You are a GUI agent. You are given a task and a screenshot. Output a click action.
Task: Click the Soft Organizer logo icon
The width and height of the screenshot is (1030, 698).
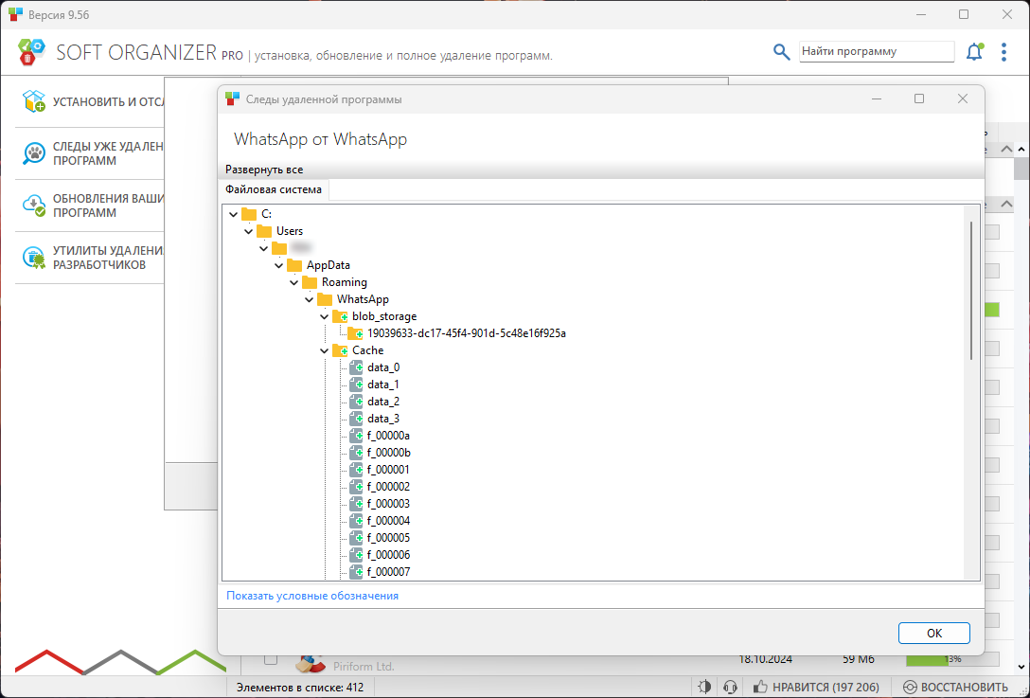[31, 52]
